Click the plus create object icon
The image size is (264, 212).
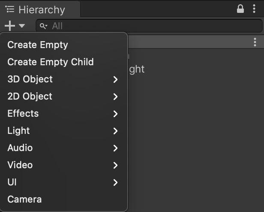10,26
